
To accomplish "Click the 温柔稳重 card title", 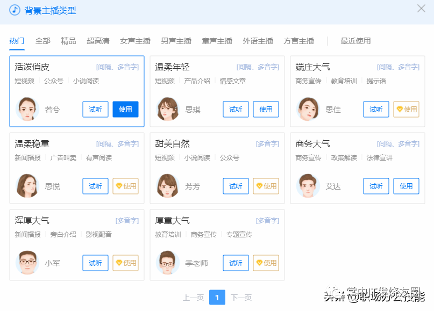I will 32,144.
